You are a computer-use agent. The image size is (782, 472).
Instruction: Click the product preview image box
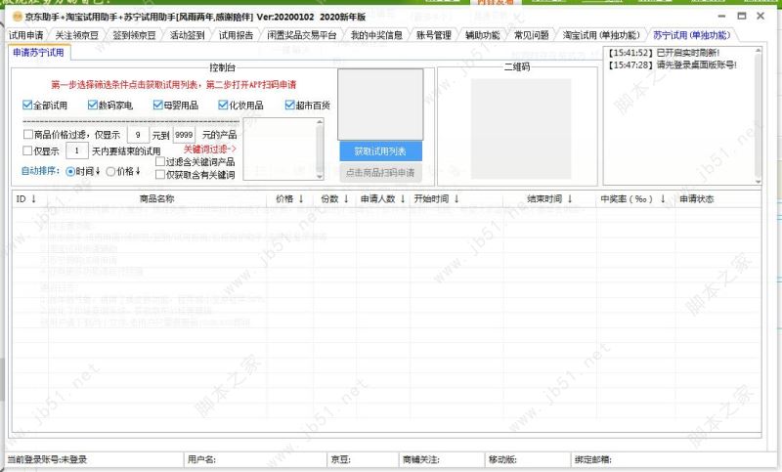point(380,105)
